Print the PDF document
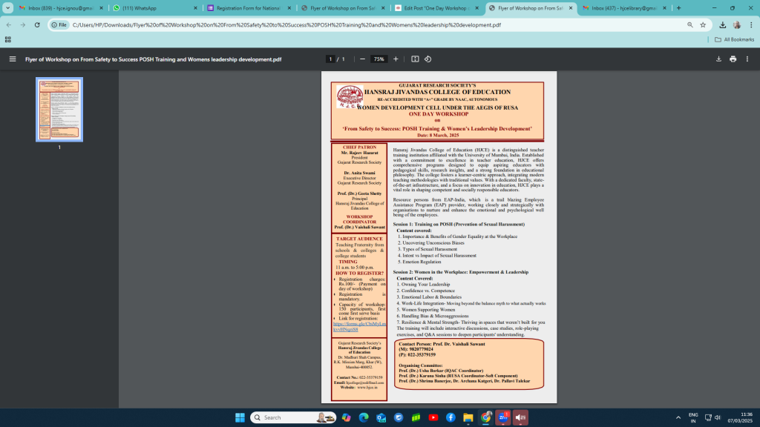The image size is (760, 427). [x=733, y=59]
